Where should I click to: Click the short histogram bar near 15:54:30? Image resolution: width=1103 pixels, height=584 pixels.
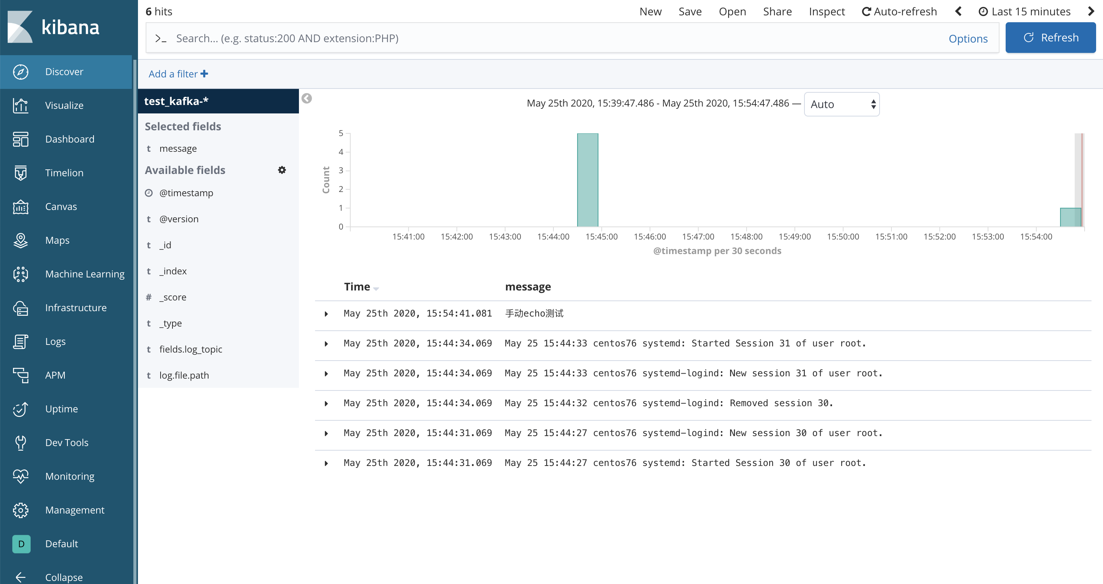(x=1070, y=217)
